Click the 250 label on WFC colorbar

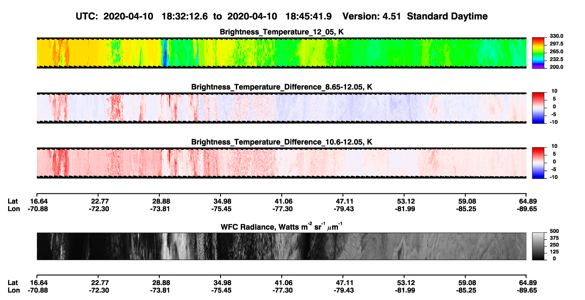(554, 245)
